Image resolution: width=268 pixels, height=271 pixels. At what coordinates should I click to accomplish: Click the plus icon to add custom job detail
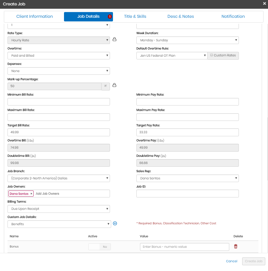(115, 224)
